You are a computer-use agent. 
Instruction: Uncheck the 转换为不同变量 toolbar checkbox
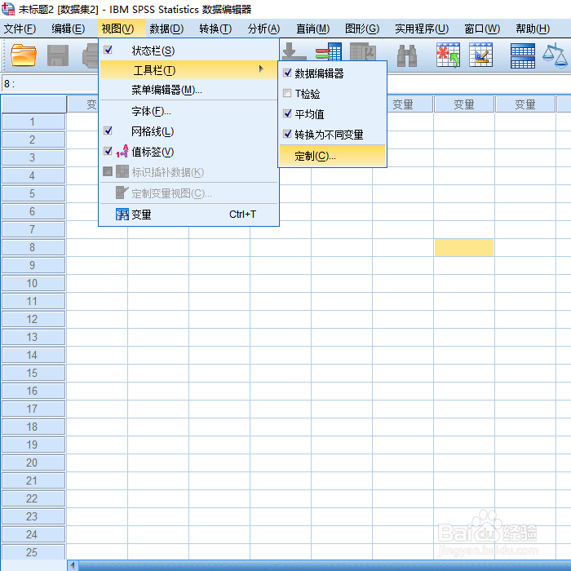click(287, 134)
